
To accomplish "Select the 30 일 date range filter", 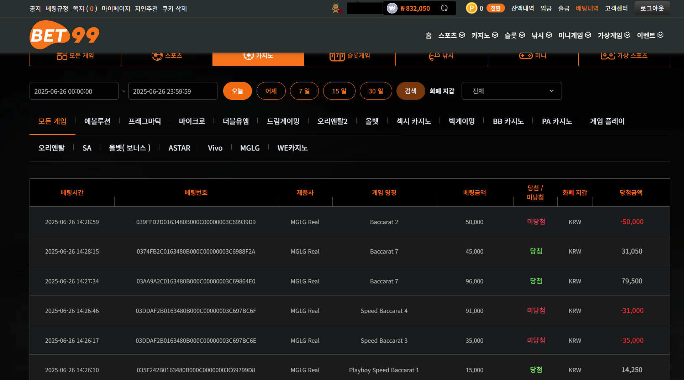I will pyautogui.click(x=375, y=91).
